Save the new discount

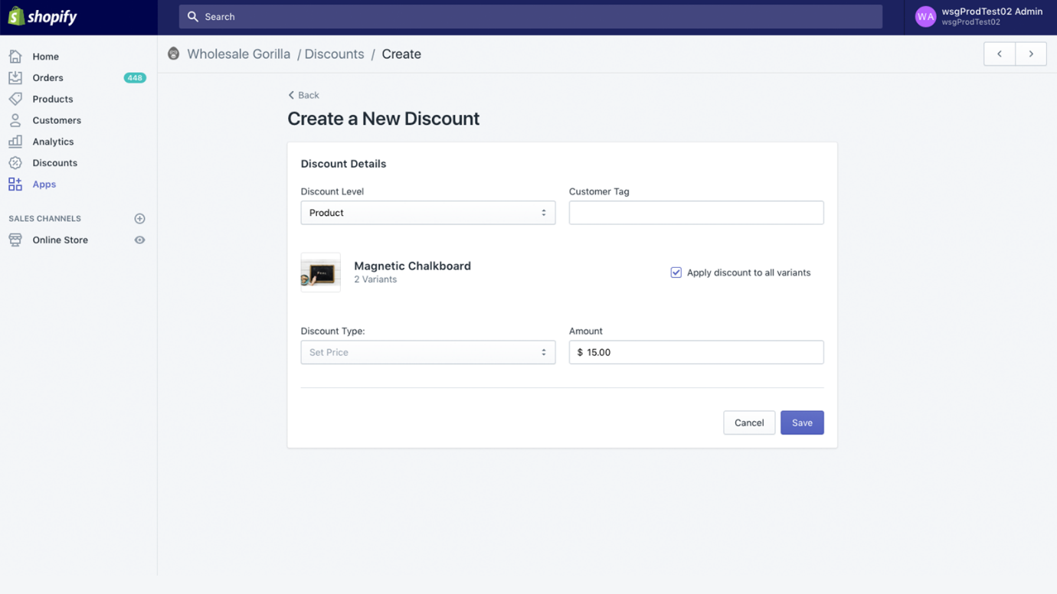pos(802,423)
